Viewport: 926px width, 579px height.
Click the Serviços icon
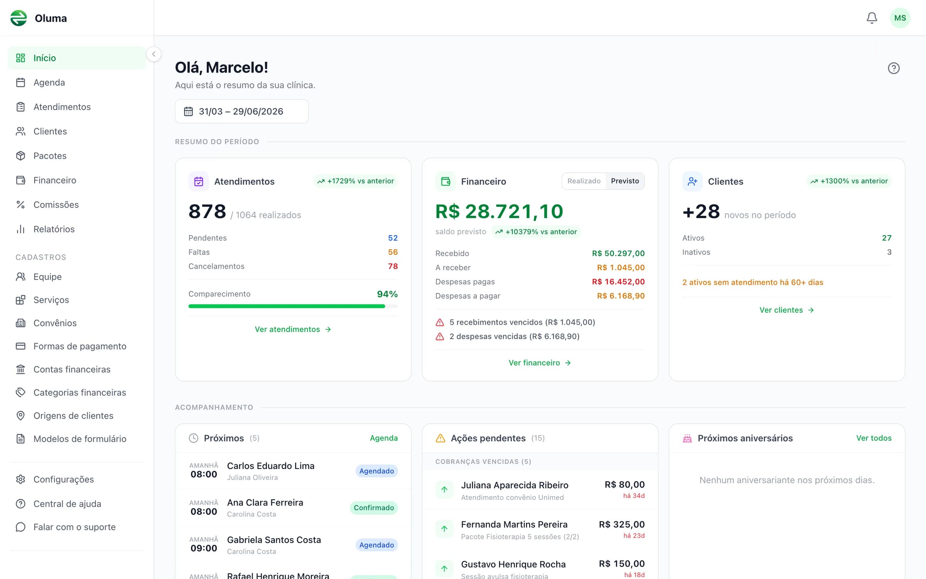20,300
